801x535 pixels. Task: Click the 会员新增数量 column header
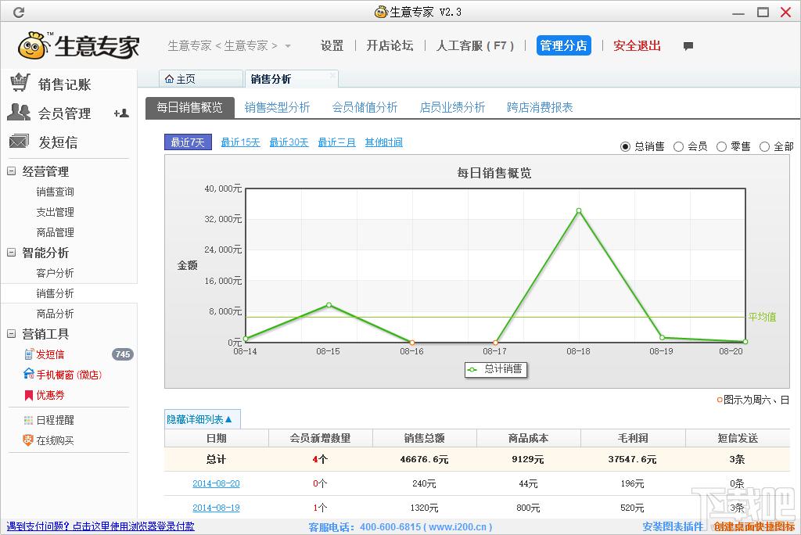click(320, 438)
